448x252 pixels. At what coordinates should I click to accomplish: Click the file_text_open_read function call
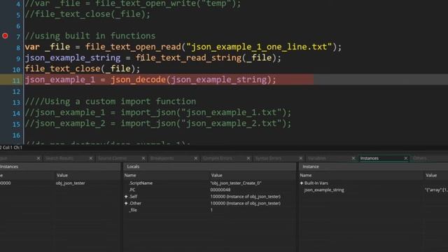(x=133, y=47)
